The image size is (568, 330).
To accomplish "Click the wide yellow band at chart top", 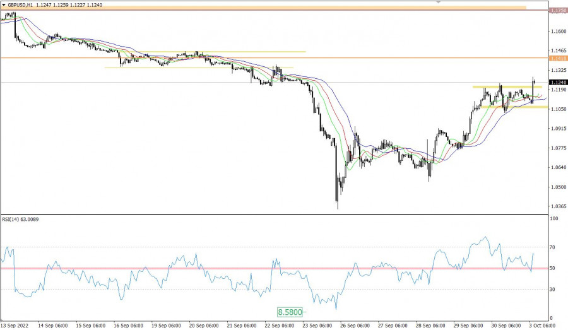I will point(252,8).
